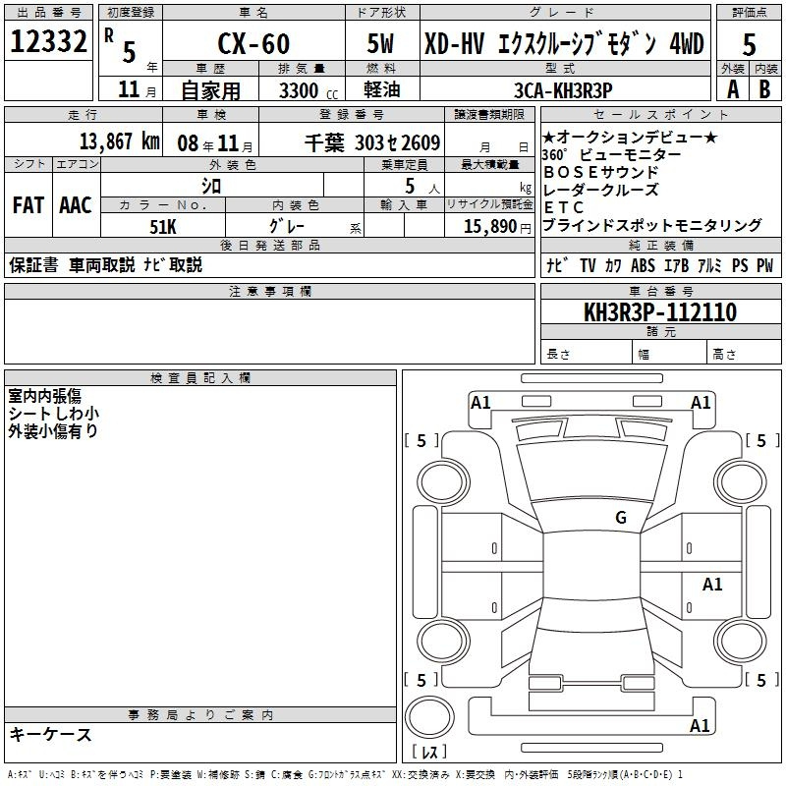786x786 pixels.
Task: Click the G mark on the windshield diagram
Action: click(x=621, y=518)
